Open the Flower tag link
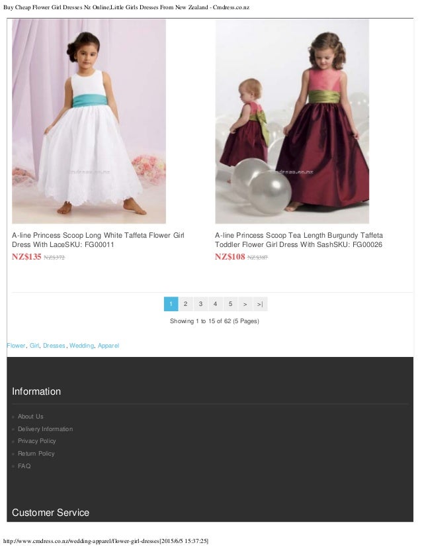The image size is (422, 547). 16,346
